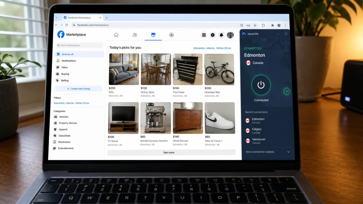Open the profile avatar menu
Screen dimensions: 363x204
[x=230, y=35]
